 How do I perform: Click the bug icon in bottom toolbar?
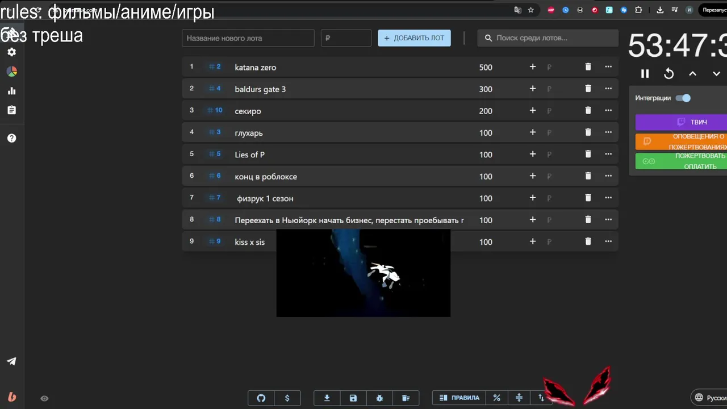(379, 398)
